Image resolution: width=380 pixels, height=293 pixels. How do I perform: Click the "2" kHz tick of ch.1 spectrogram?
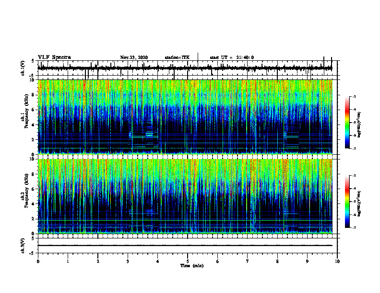tap(34, 139)
